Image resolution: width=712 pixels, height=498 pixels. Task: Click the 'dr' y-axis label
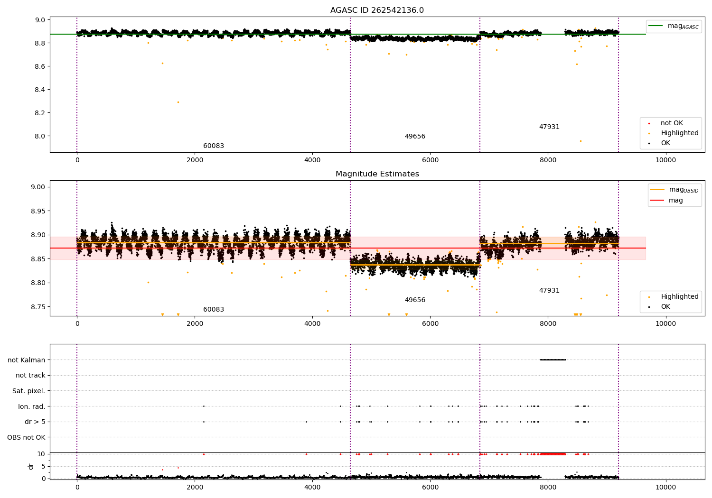(x=31, y=466)
